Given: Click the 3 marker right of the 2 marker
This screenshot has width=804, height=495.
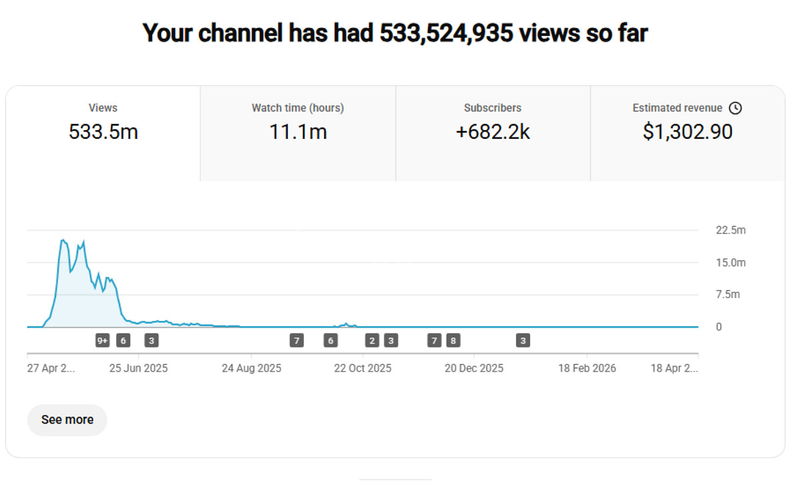Looking at the screenshot, I should [391, 341].
